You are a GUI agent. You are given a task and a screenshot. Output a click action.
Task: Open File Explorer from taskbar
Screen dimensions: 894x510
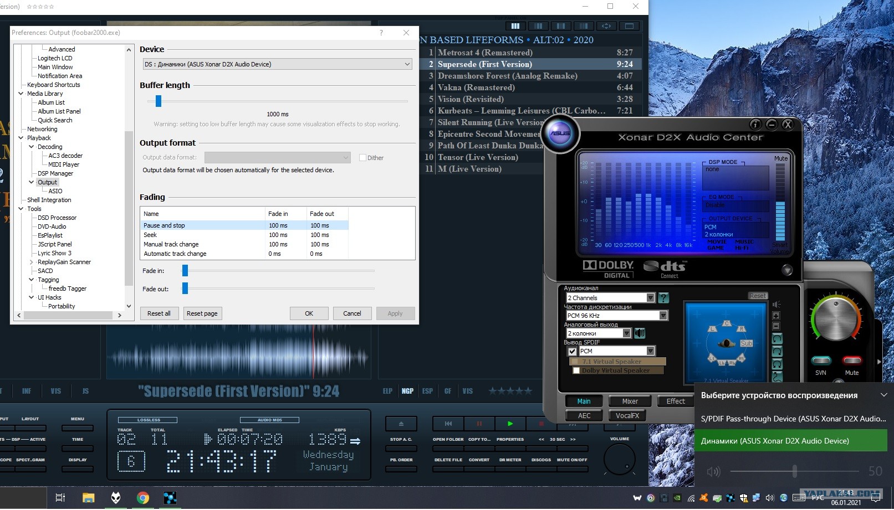(x=88, y=498)
